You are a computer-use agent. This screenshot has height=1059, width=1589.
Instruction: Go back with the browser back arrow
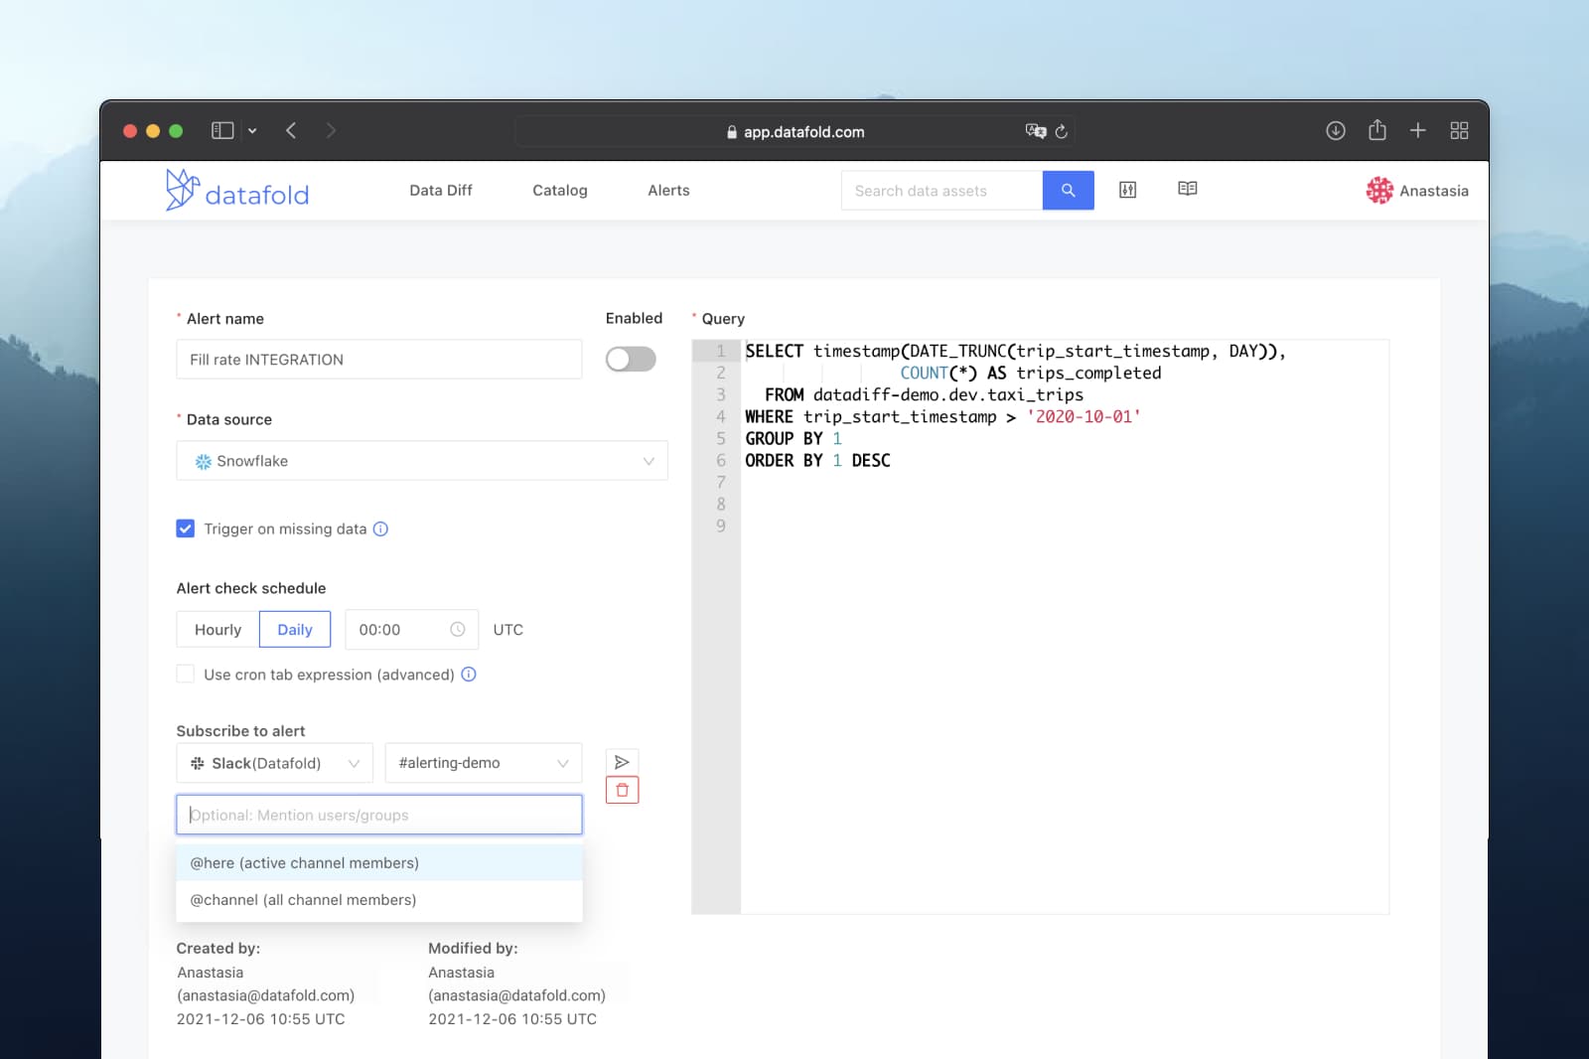pyautogui.click(x=291, y=130)
